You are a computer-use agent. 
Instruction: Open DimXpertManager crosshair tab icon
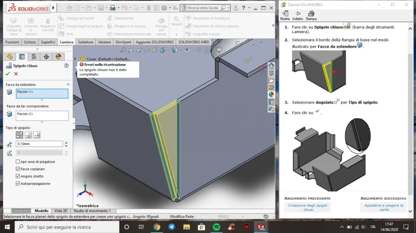pos(46,56)
